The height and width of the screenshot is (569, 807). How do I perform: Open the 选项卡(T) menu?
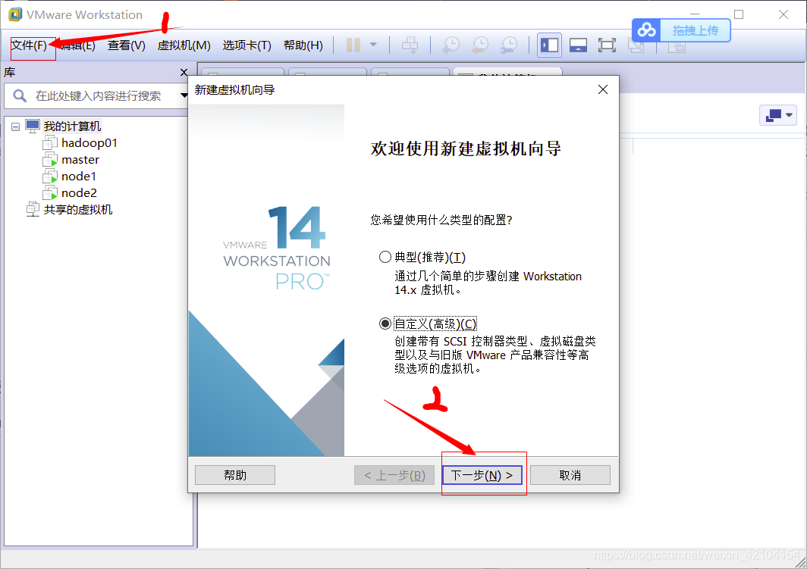(246, 45)
